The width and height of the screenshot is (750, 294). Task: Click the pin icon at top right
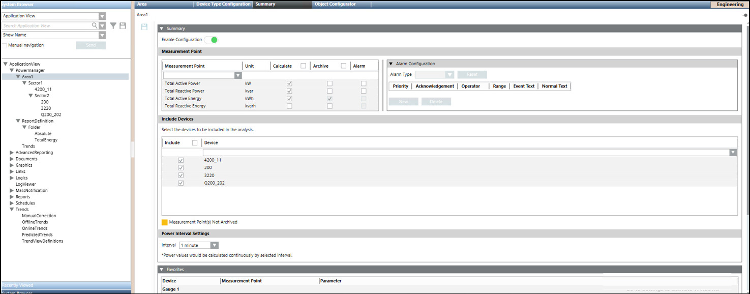[745, 15]
